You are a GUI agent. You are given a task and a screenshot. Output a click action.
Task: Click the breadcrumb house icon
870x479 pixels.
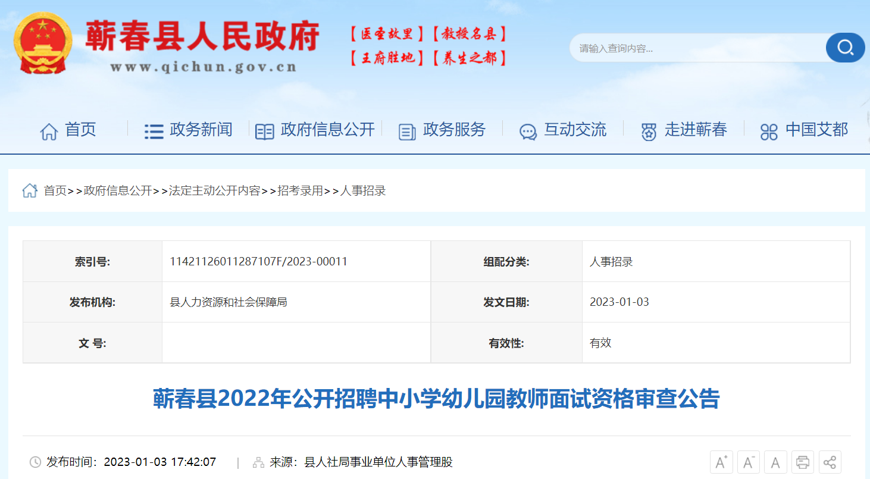(x=30, y=190)
